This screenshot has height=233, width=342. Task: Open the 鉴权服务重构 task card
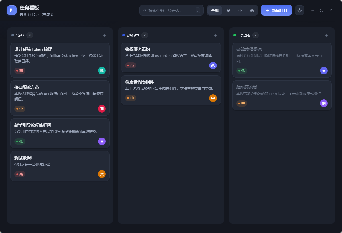coord(171,58)
